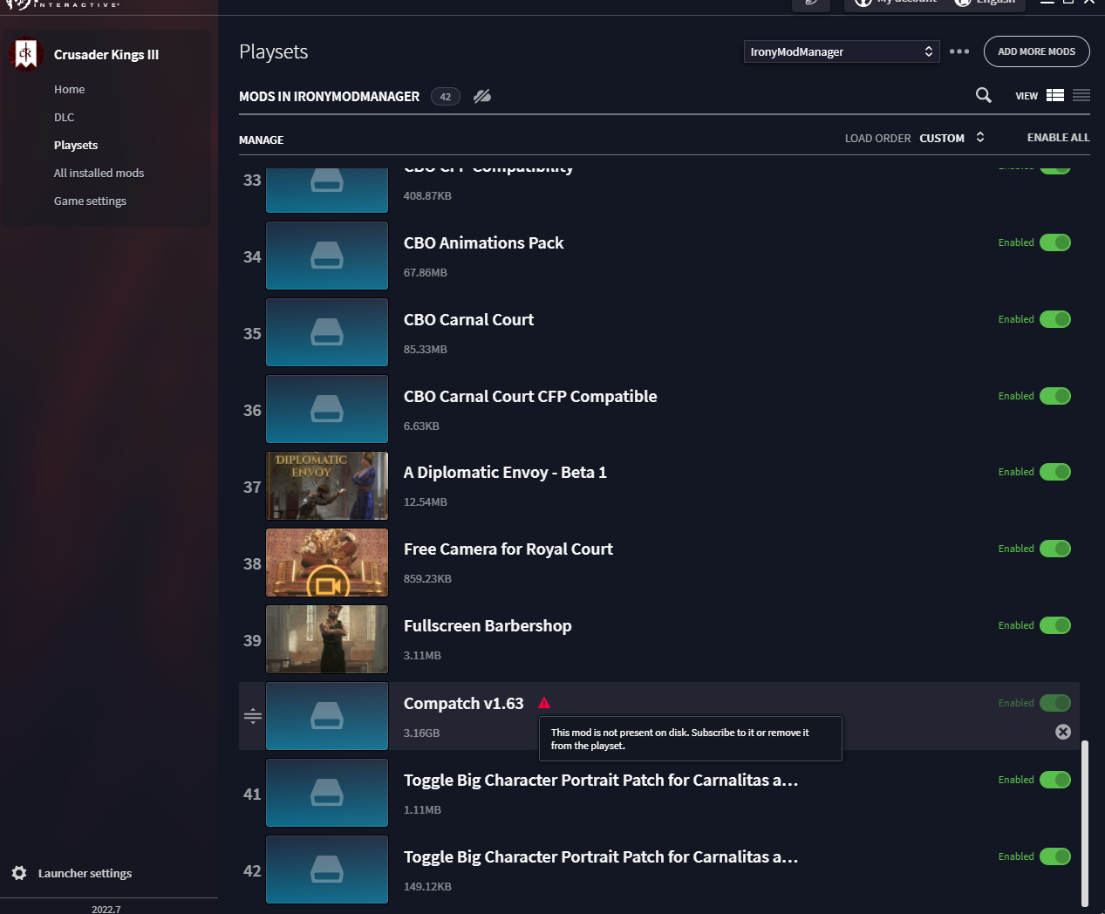Viewport: 1105px width, 914px height.
Task: Click A Diplomatic Envoy thumbnail
Action: click(327, 486)
